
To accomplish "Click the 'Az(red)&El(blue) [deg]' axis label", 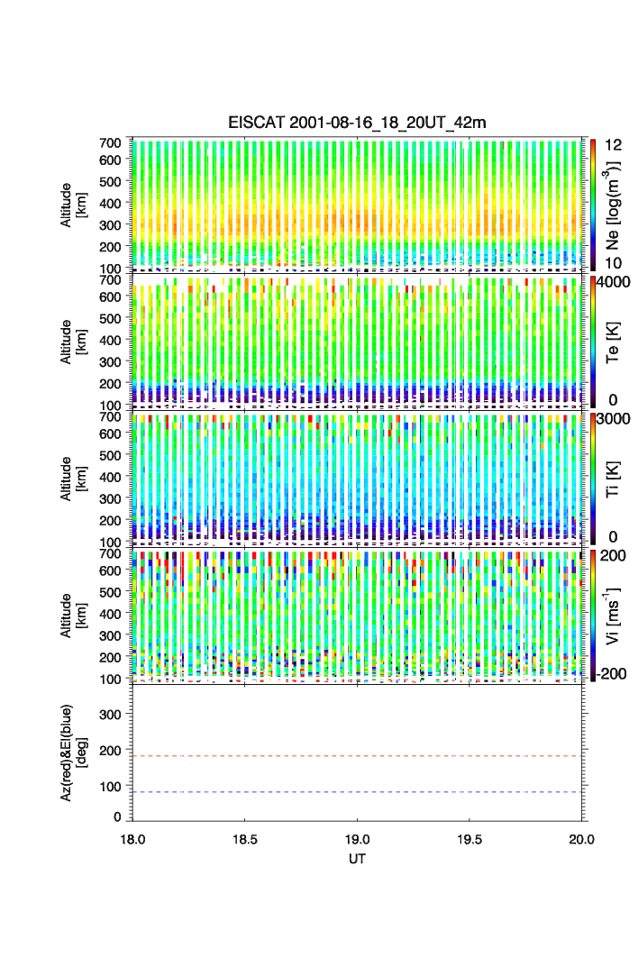I will pos(73,753).
